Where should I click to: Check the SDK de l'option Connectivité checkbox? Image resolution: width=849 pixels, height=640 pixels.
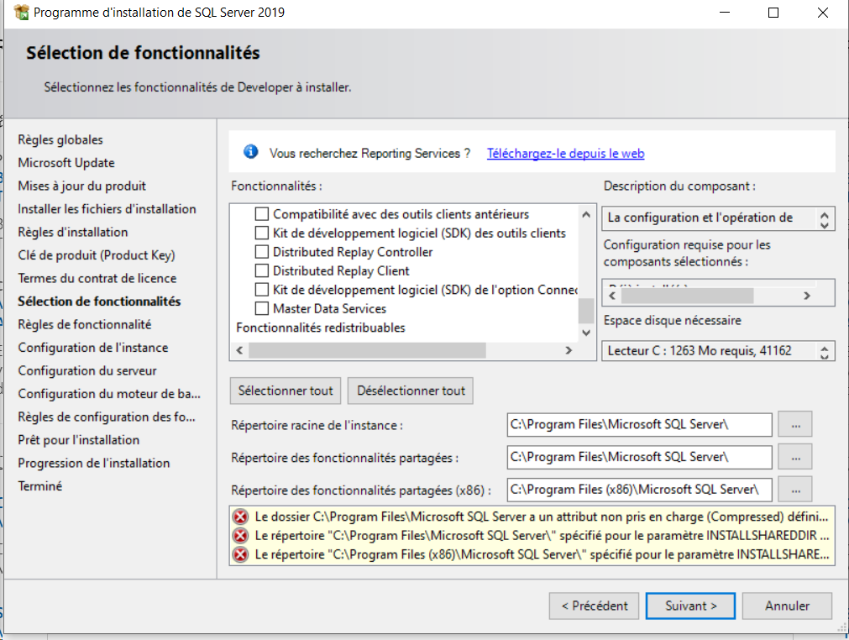point(261,290)
